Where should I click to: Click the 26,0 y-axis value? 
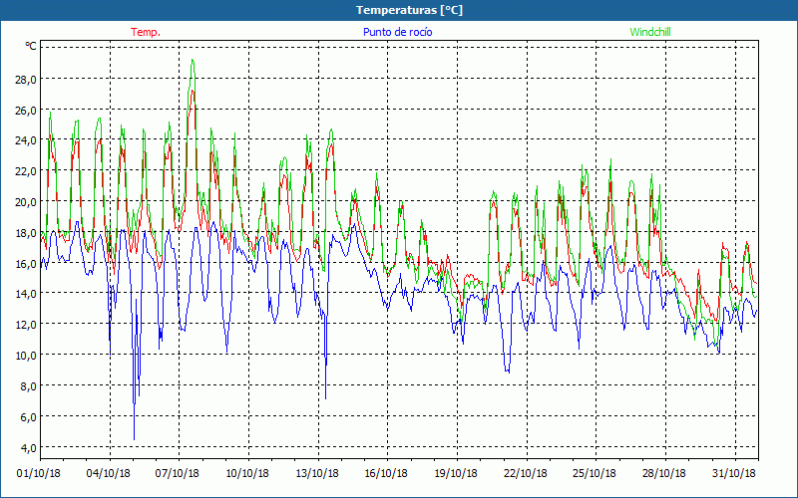pos(26,111)
